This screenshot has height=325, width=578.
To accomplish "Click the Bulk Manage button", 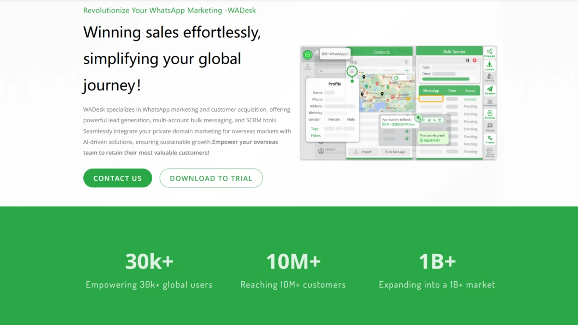I will click(x=395, y=152).
